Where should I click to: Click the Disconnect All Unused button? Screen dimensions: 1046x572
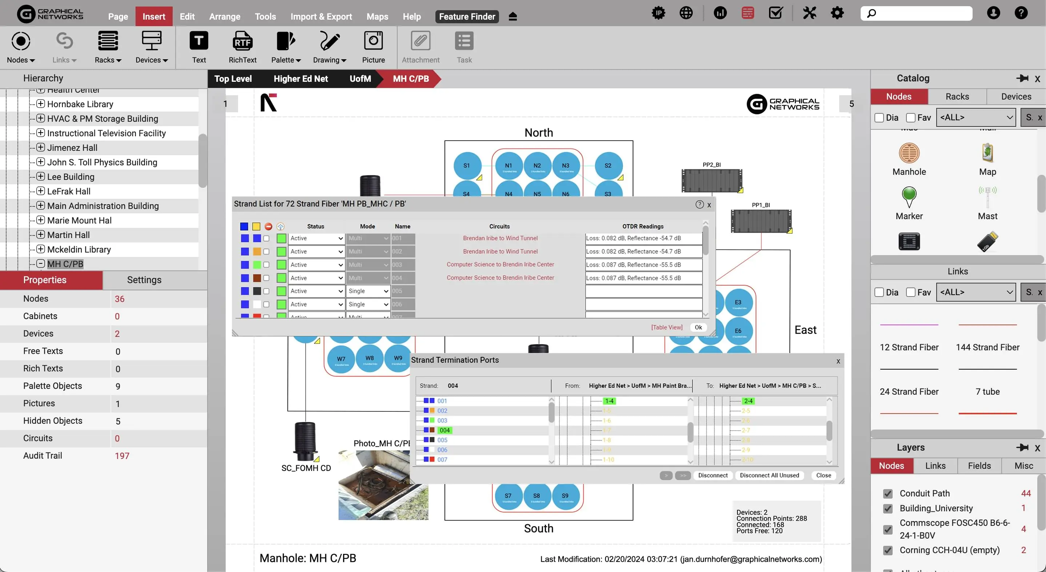coord(769,475)
